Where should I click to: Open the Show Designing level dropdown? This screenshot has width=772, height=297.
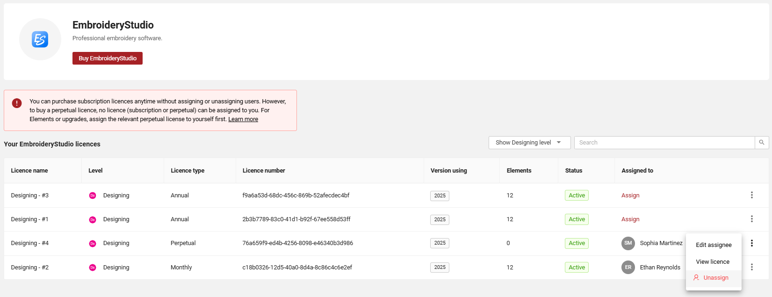coord(529,143)
